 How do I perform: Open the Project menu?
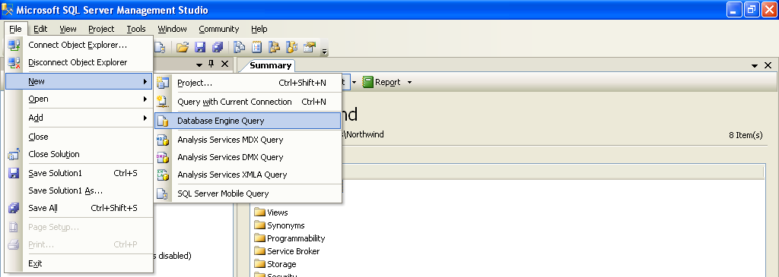point(101,29)
